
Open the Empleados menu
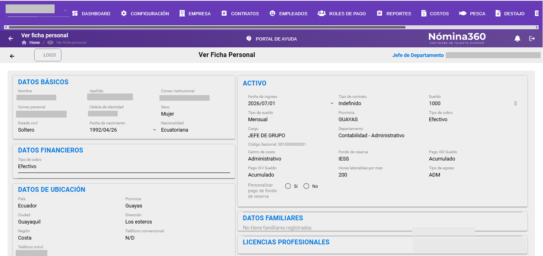[x=288, y=14]
